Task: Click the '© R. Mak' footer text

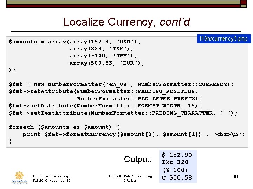Action: [130, 181]
